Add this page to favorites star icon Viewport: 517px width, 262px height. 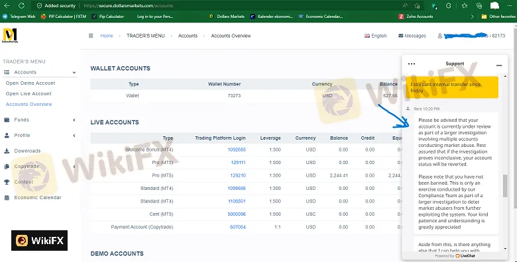[x=417, y=5]
